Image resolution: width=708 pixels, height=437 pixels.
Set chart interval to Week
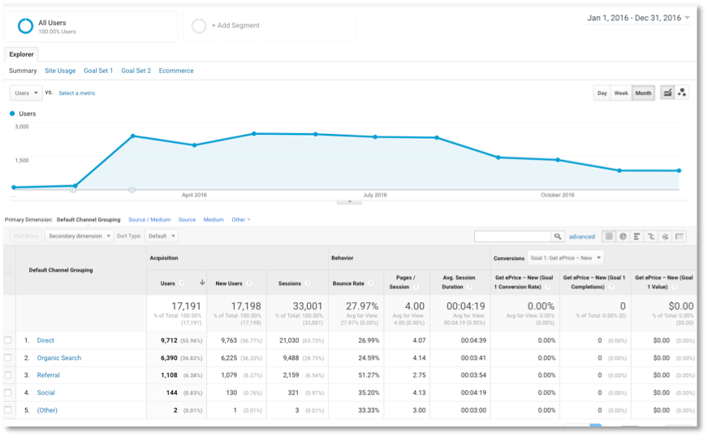pyautogui.click(x=621, y=93)
